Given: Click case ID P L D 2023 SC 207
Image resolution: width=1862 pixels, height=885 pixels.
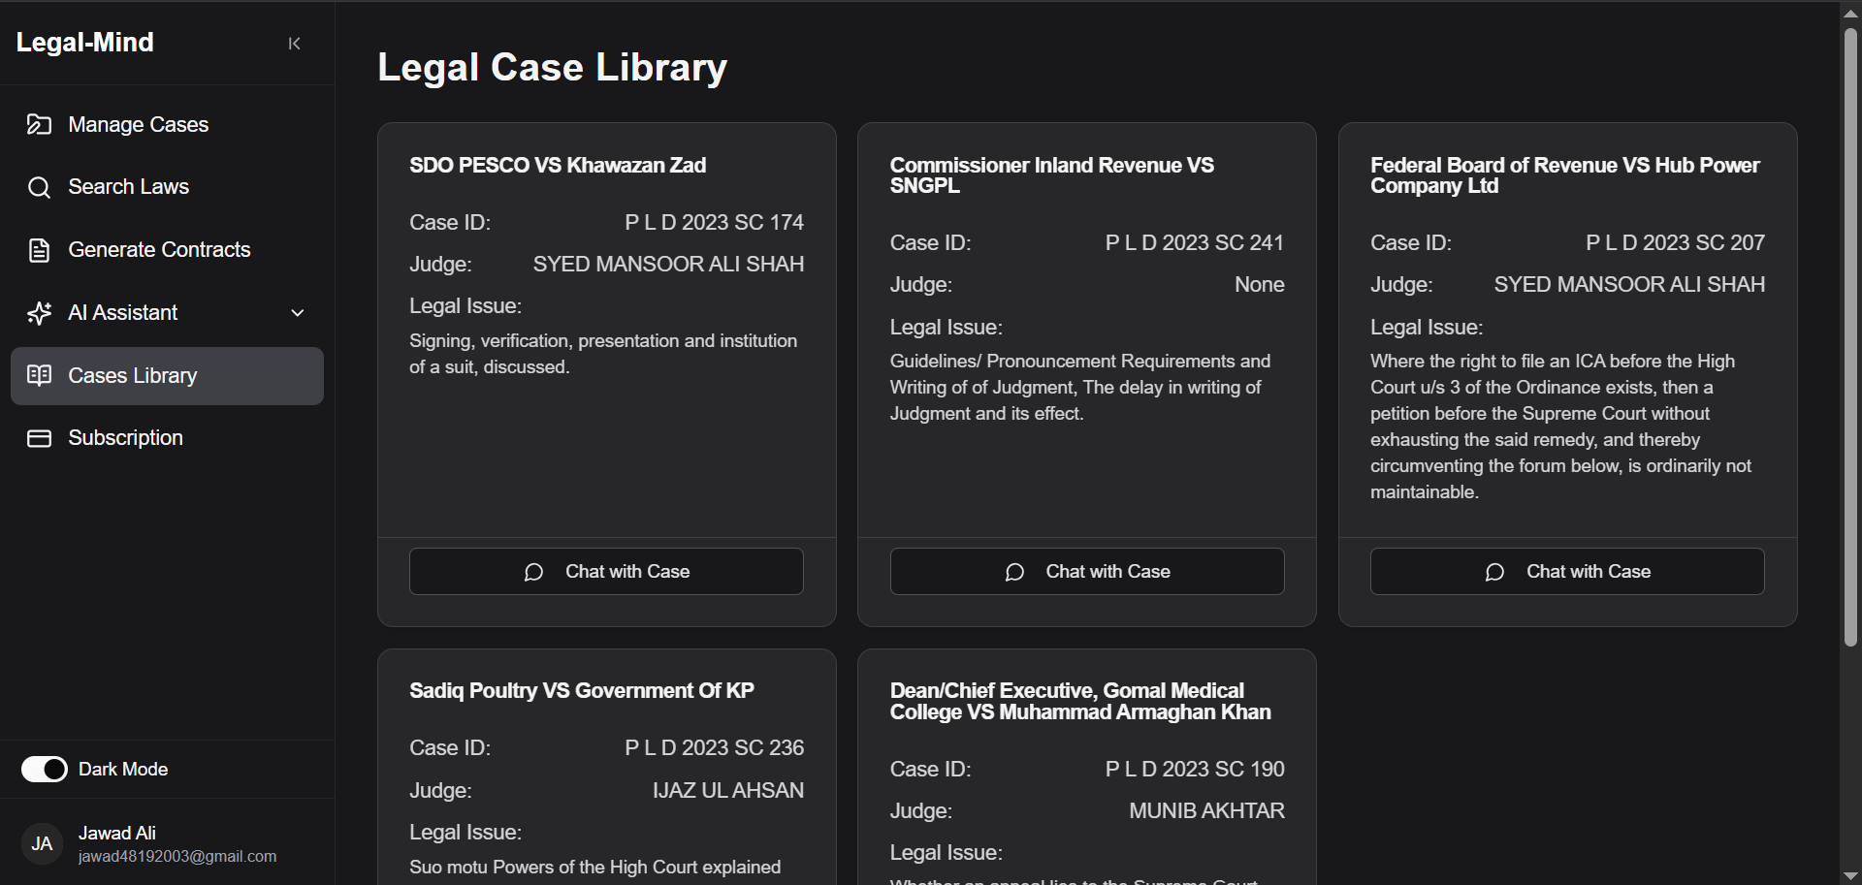Looking at the screenshot, I should click(x=1675, y=243).
